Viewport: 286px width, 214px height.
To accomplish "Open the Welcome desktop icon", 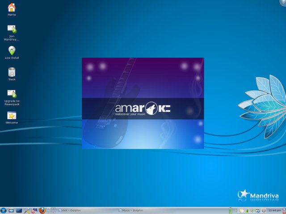I will 12,118.
